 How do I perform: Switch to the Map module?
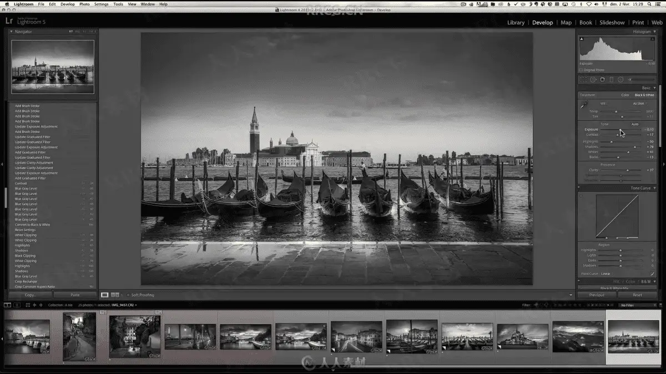coord(566,23)
